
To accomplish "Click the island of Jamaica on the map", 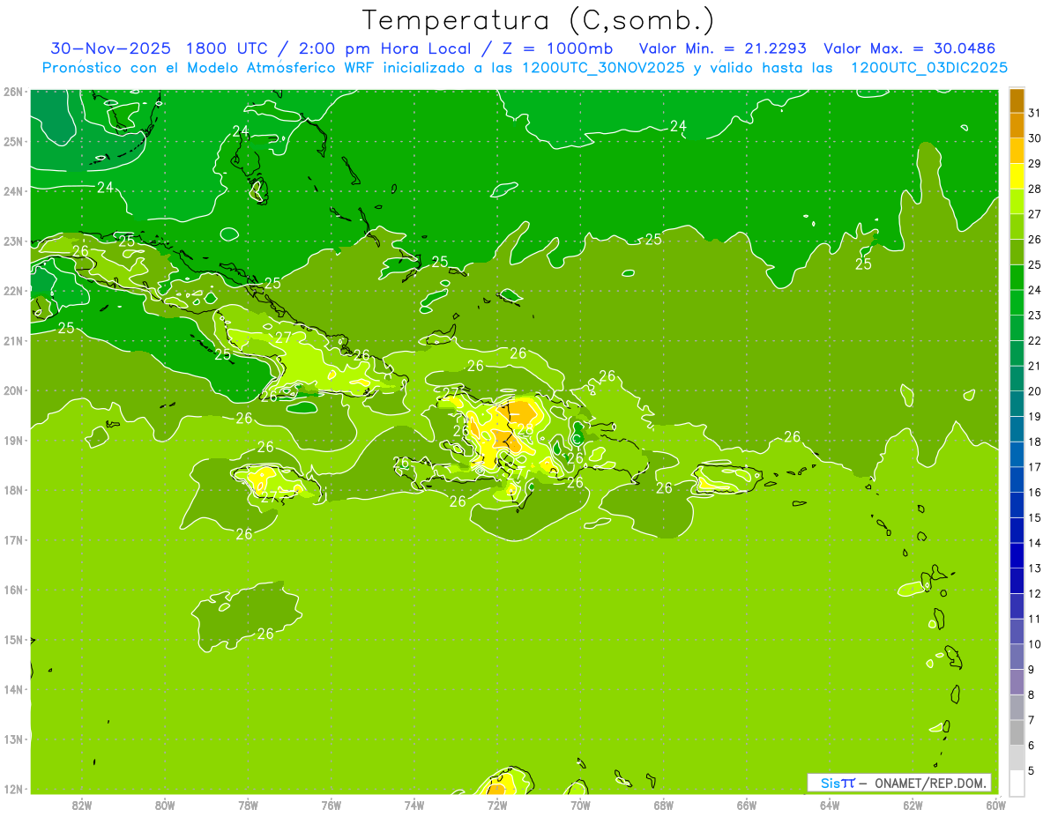I will [x=273, y=483].
